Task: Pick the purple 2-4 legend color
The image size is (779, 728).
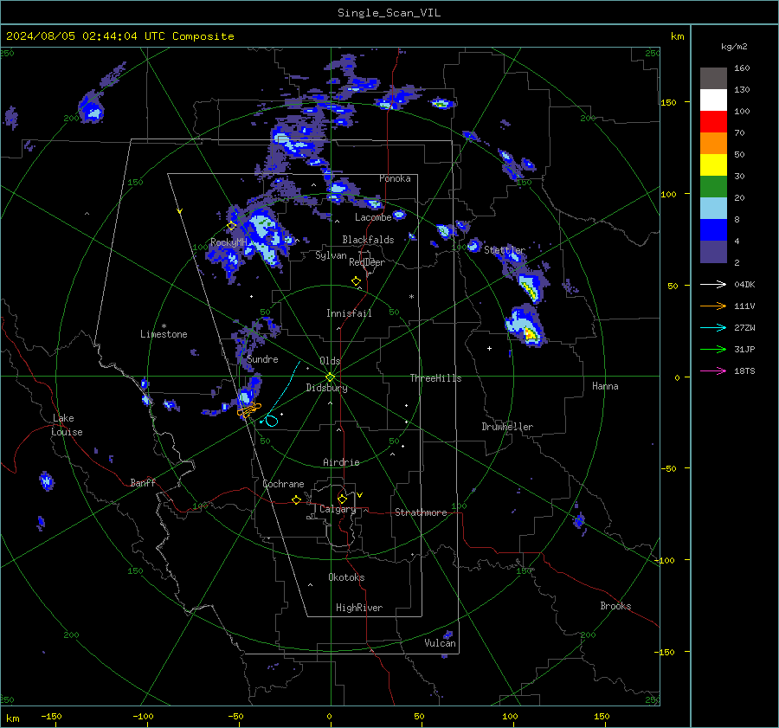Action: click(713, 252)
